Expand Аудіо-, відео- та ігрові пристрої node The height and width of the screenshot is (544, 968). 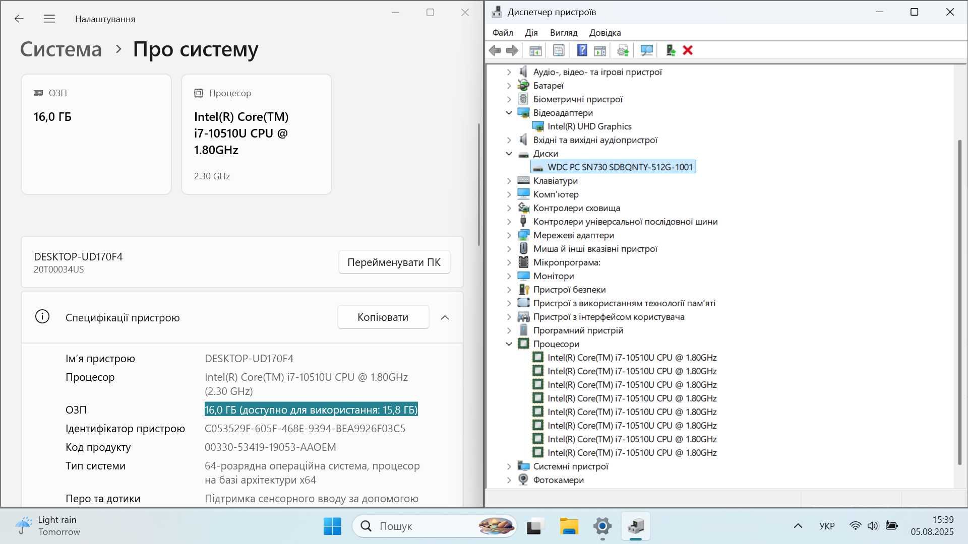pyautogui.click(x=509, y=72)
